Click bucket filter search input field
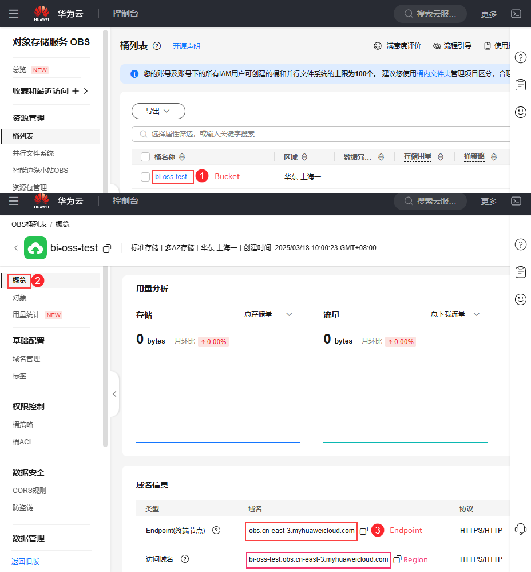This screenshot has height=572, width=531. (x=320, y=134)
